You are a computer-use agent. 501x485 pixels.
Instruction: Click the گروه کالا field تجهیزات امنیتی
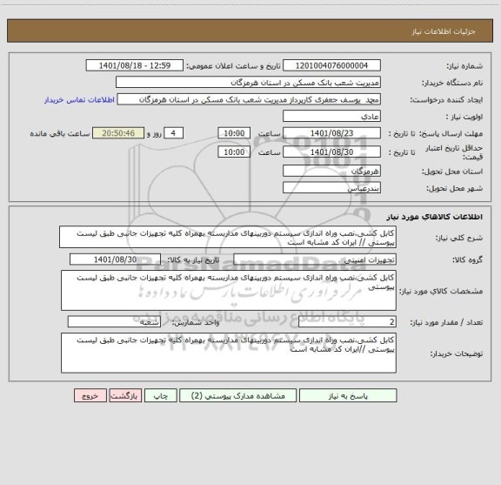(315, 259)
